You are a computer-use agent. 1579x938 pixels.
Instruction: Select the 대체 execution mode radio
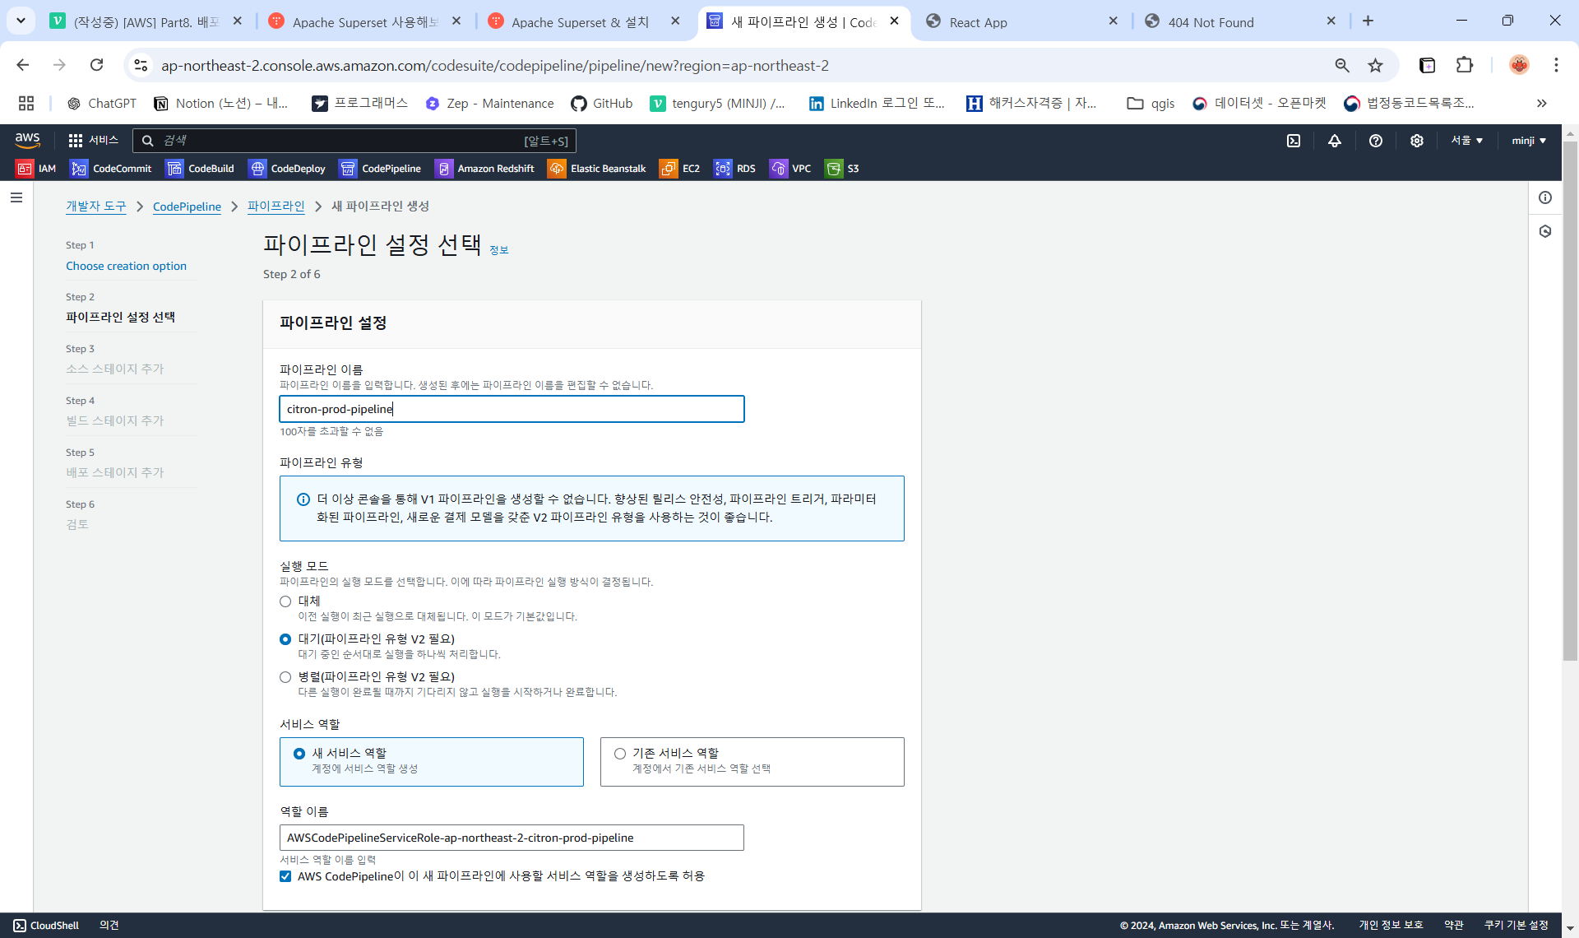pos(285,601)
